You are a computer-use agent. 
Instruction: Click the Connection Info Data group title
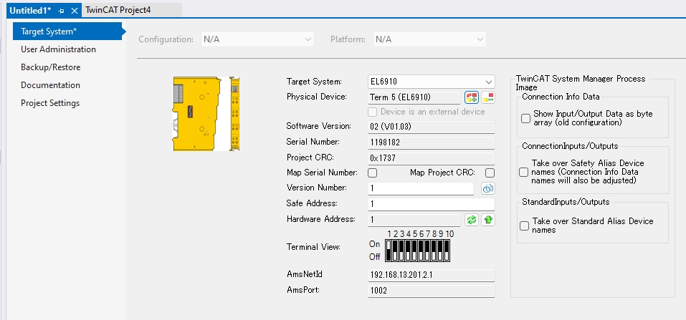click(561, 97)
